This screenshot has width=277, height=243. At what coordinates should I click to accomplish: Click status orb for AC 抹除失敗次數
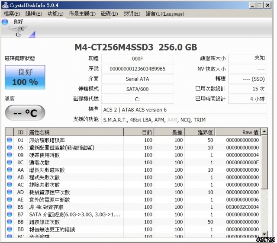click(10, 185)
